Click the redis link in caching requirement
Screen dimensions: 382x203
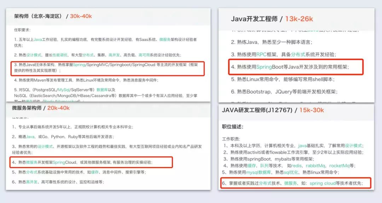296,166
